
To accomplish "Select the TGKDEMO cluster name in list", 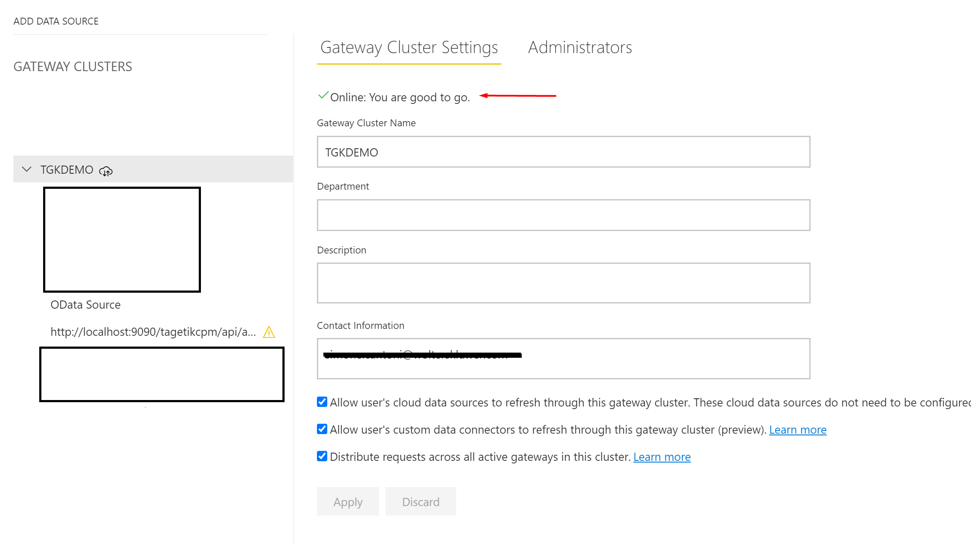I will click(x=67, y=169).
